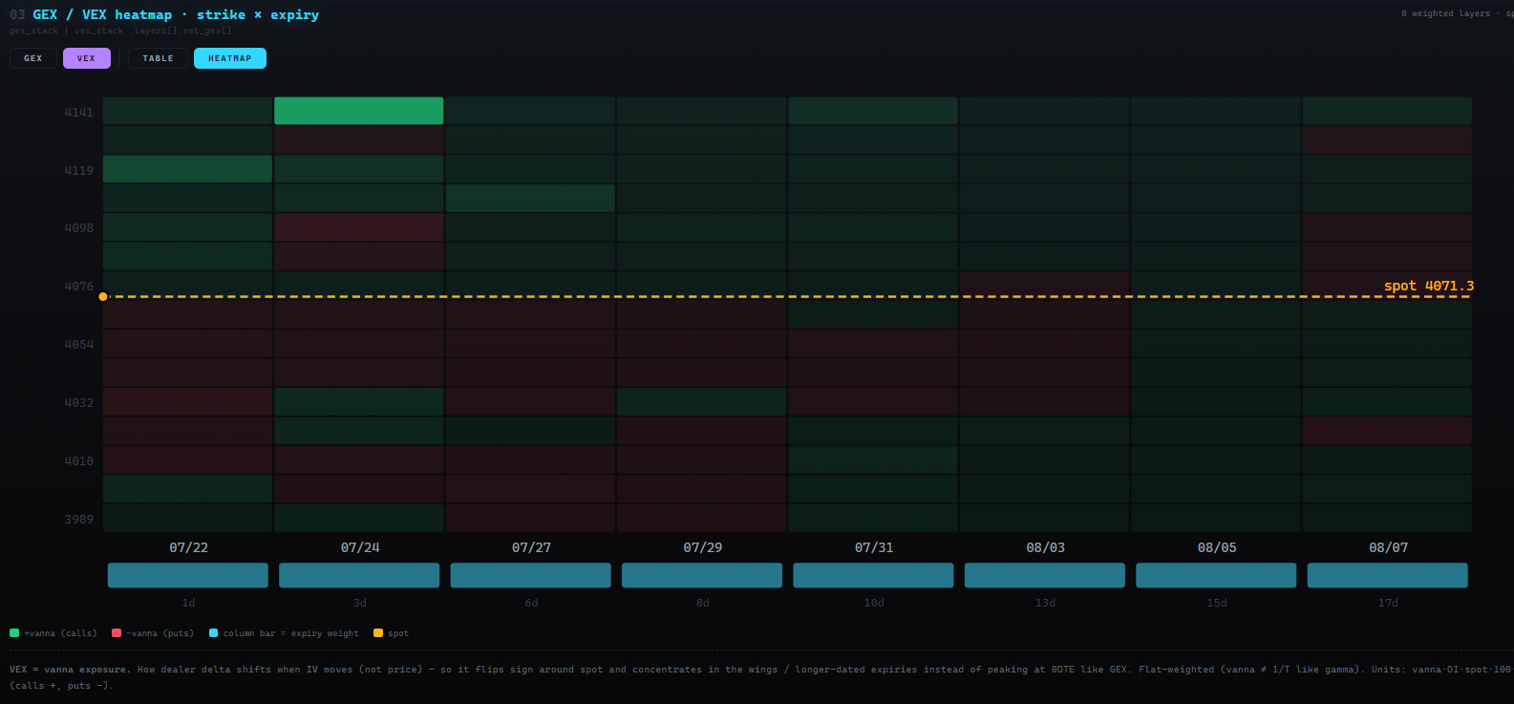
Task: Click the 4010 strike axis label
Action: (79, 460)
